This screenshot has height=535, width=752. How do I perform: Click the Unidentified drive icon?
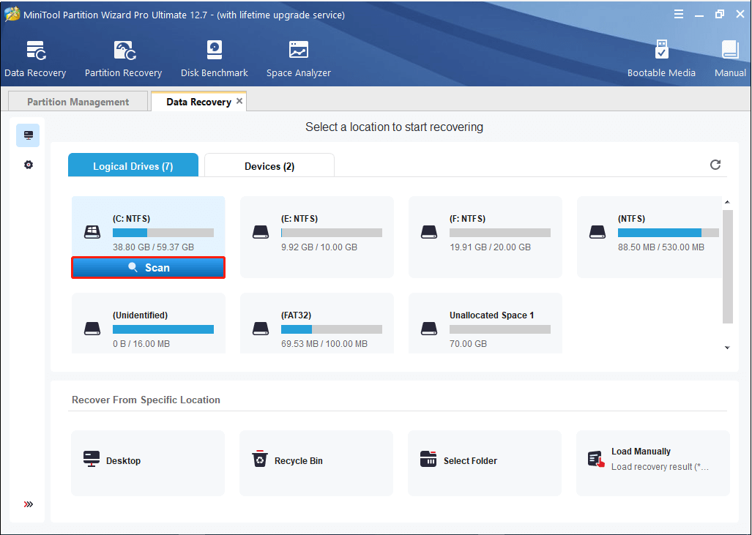[92, 329]
